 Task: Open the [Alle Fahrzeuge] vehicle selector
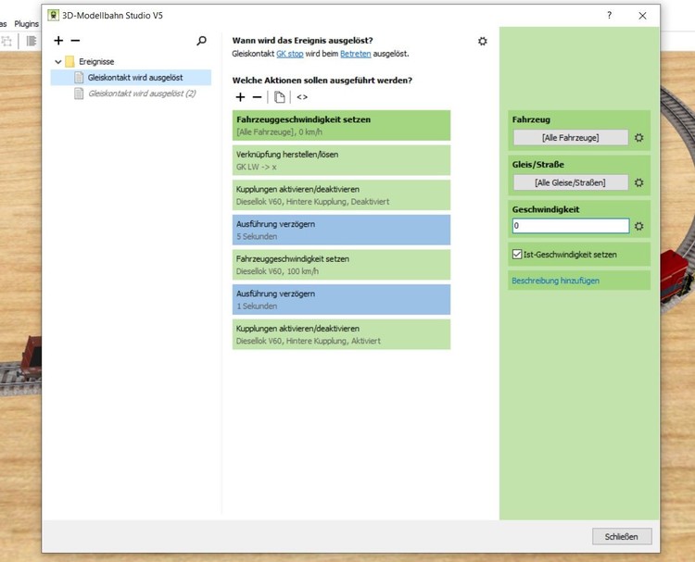tap(571, 138)
